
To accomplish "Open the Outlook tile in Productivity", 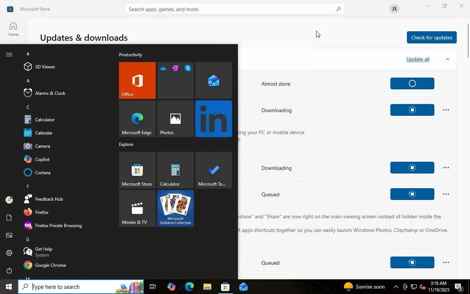I will pos(214,80).
